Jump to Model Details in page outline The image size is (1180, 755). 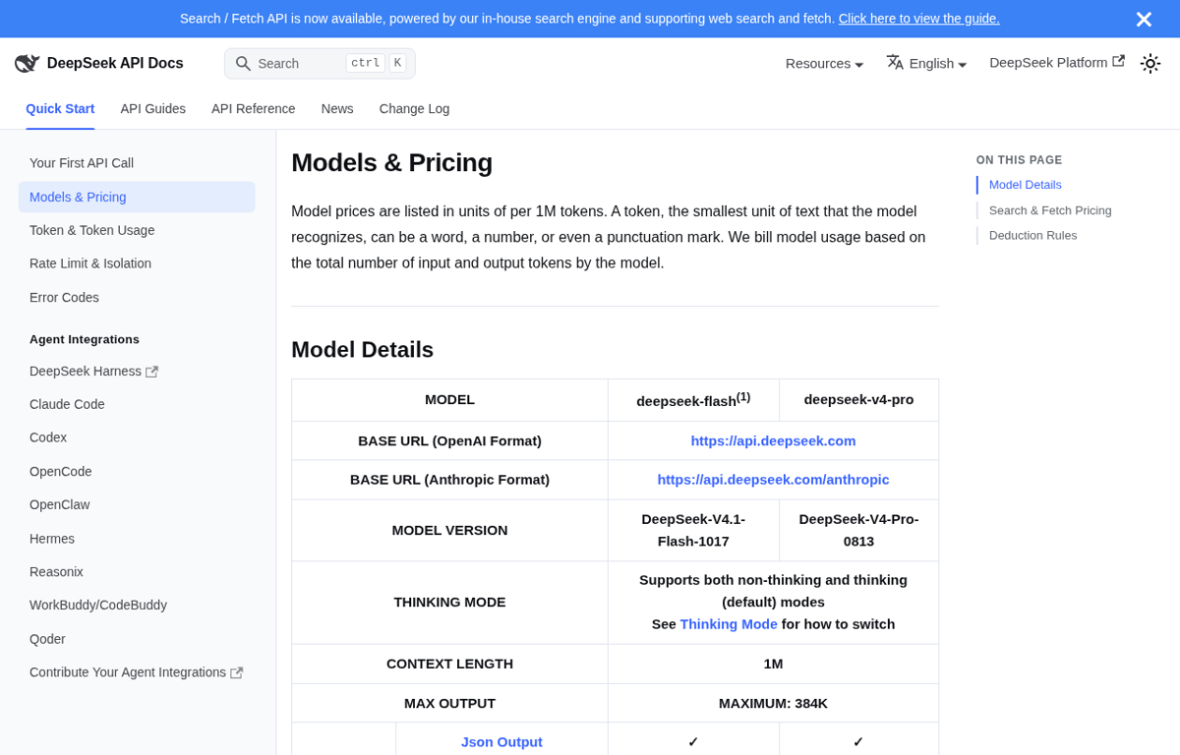tap(1025, 185)
